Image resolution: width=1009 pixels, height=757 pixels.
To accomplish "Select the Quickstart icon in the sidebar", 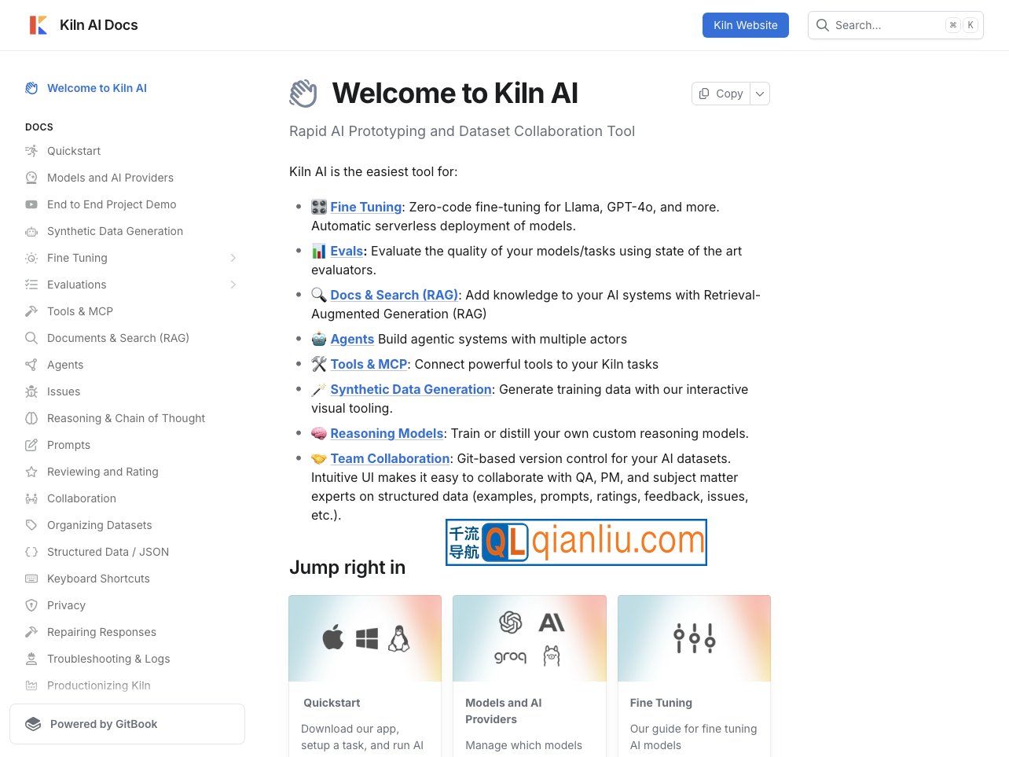I will [x=31, y=151].
